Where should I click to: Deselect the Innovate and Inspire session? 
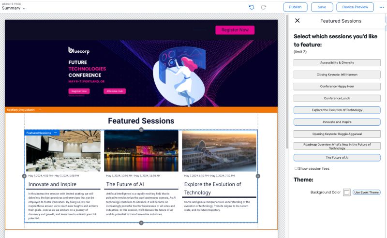[337, 122]
